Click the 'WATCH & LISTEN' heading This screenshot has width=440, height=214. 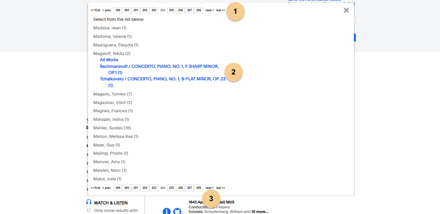(x=111, y=203)
